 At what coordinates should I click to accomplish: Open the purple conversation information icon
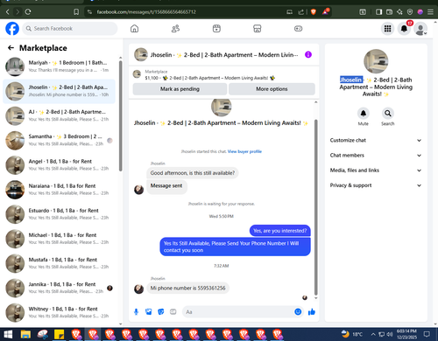pos(308,54)
